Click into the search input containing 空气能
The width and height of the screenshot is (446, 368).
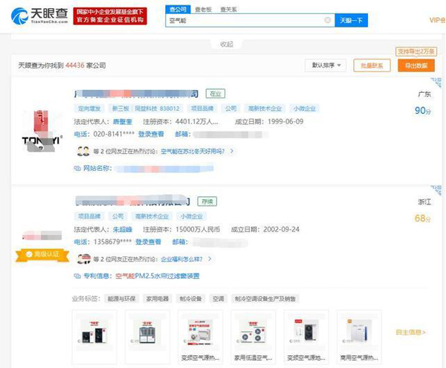click(x=245, y=21)
